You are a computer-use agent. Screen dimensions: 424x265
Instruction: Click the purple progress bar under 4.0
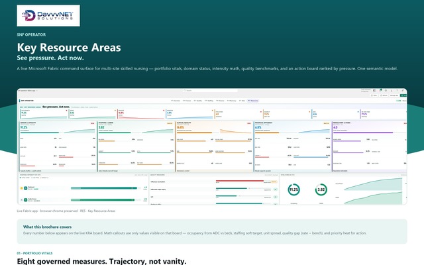tap(363, 132)
